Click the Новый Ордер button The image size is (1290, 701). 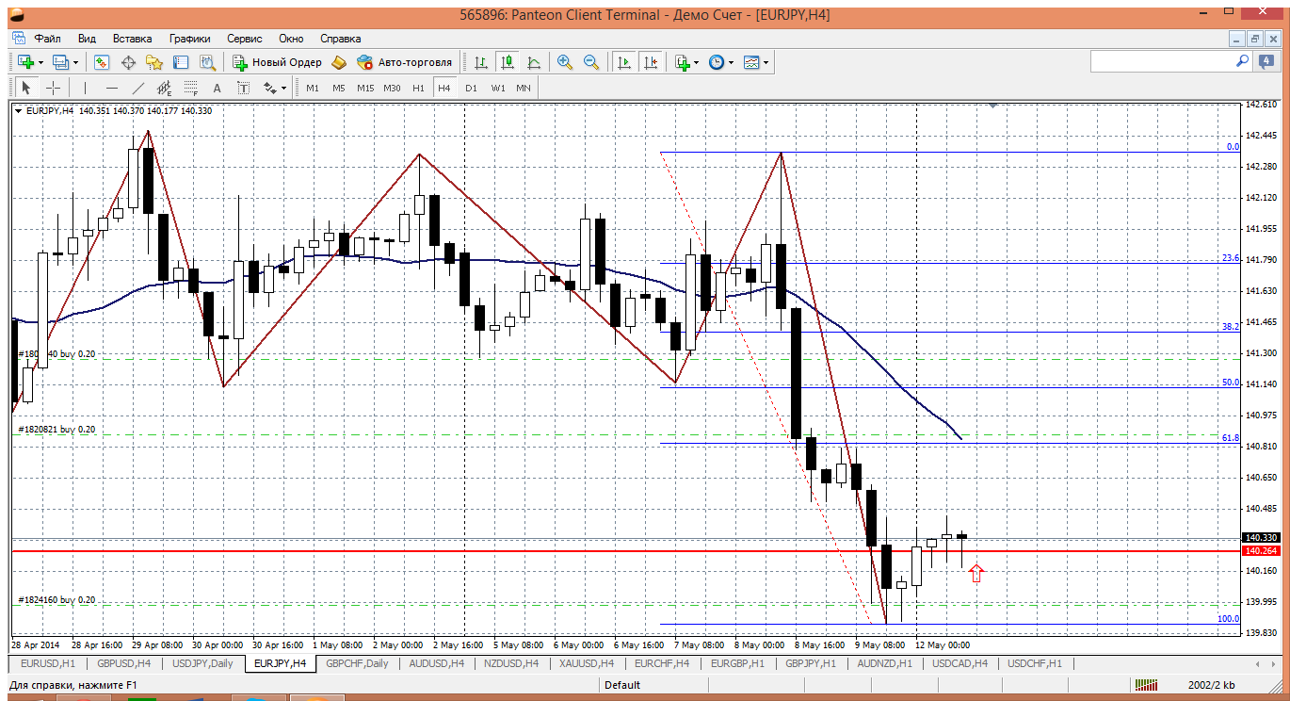coord(277,62)
